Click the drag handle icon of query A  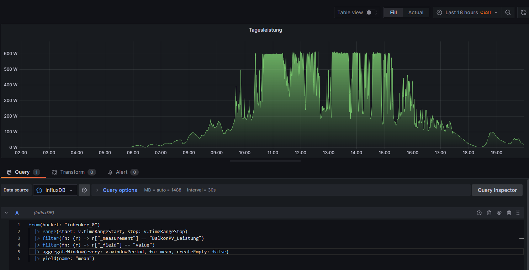tap(518, 213)
